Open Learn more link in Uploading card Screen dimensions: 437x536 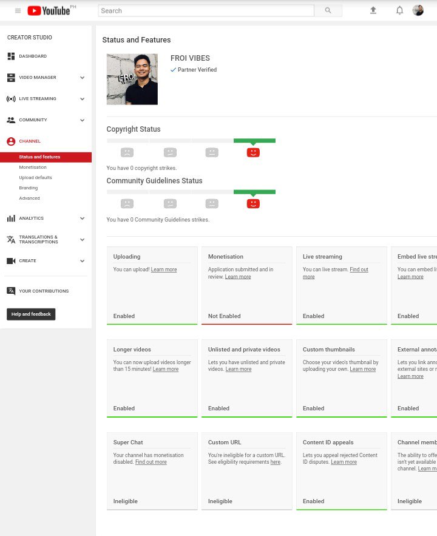pyautogui.click(x=164, y=270)
